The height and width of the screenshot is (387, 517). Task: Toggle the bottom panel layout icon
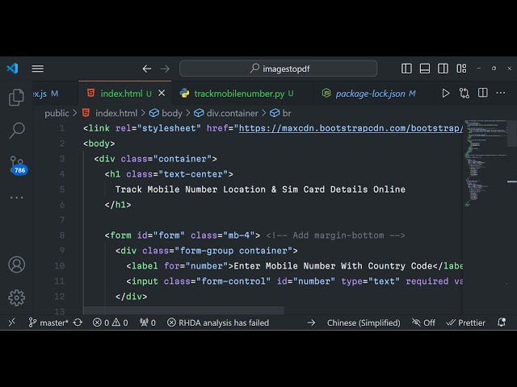click(x=424, y=69)
